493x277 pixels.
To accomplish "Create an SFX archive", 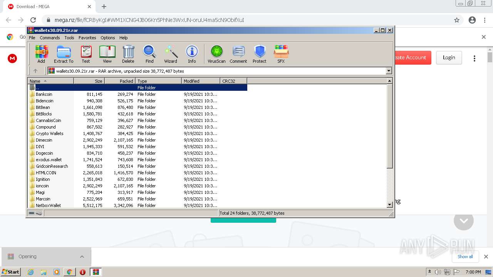I will tap(281, 54).
